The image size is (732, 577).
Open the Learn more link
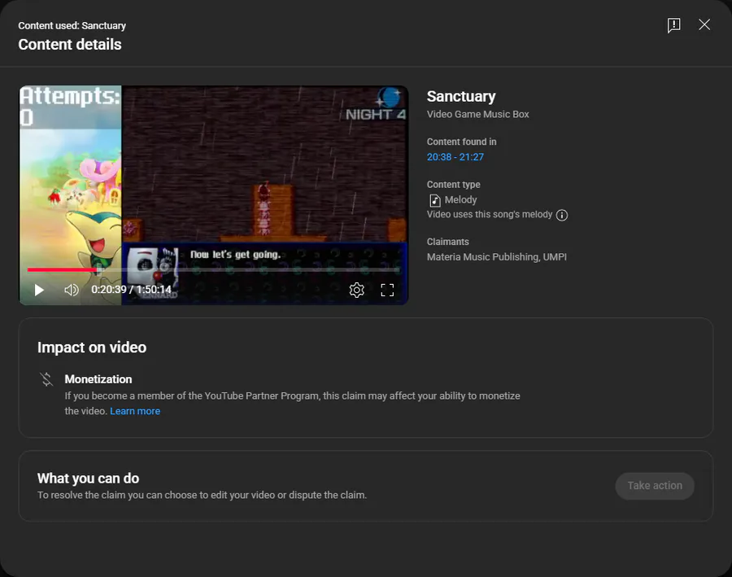coord(135,411)
